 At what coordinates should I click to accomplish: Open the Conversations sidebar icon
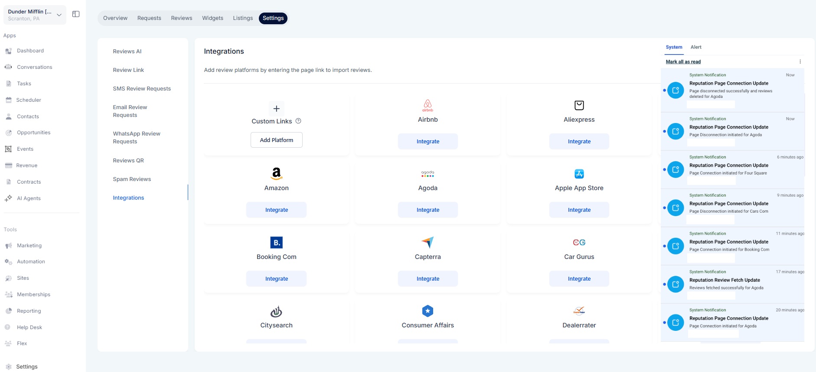pos(8,67)
